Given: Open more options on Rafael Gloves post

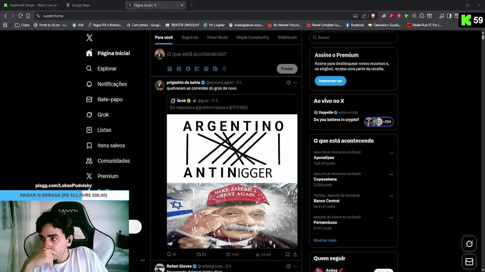Looking at the screenshot, I should tap(295, 266).
